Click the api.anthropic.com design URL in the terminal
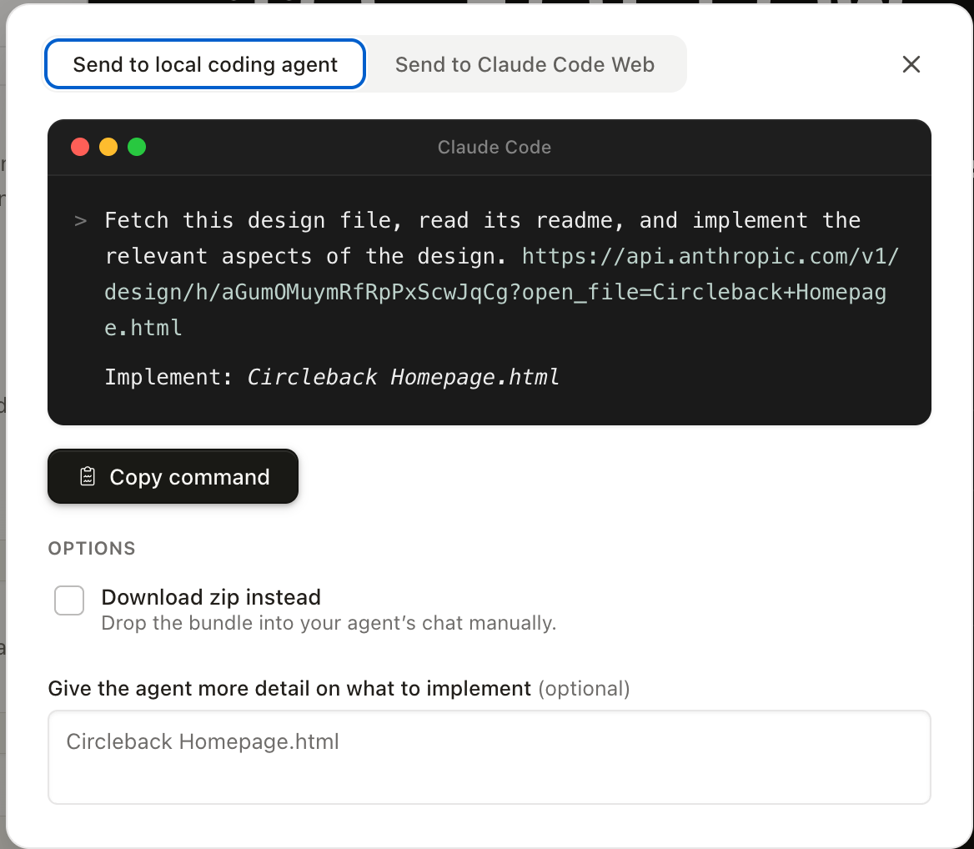Screen dimensions: 974x849 point(501,292)
